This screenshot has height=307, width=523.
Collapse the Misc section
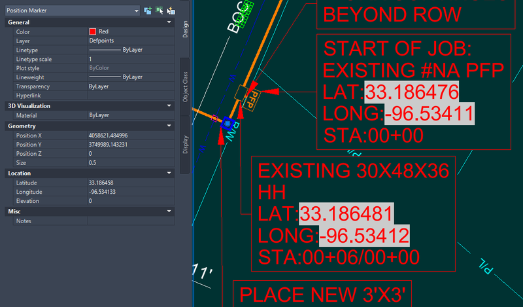click(169, 211)
